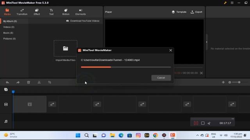
Task: Click the fourth transition slot icon
Action: coord(187,104)
